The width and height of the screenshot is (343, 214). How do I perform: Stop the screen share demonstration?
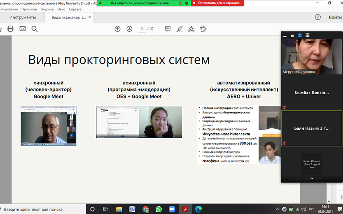217,3
